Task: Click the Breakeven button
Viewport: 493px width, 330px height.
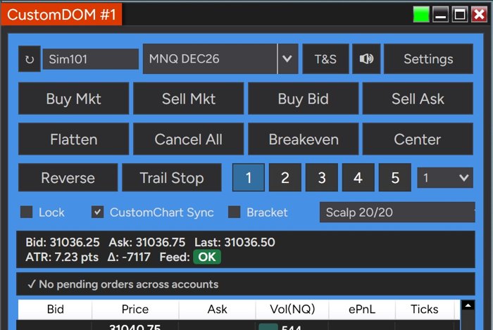Action: click(303, 139)
